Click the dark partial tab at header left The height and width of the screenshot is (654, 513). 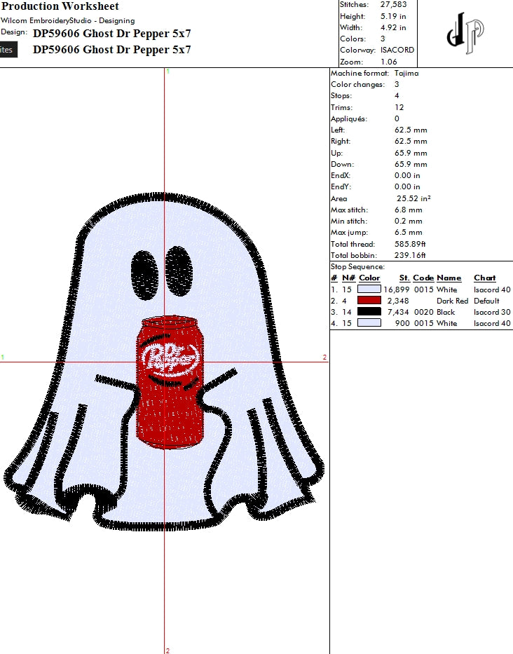click(x=8, y=50)
